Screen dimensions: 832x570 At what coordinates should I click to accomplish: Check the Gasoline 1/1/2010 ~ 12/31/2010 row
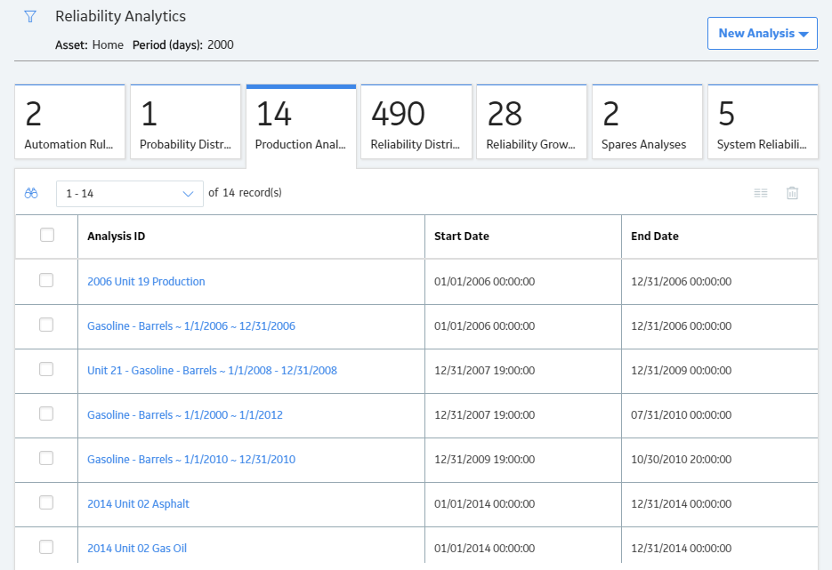point(46,458)
